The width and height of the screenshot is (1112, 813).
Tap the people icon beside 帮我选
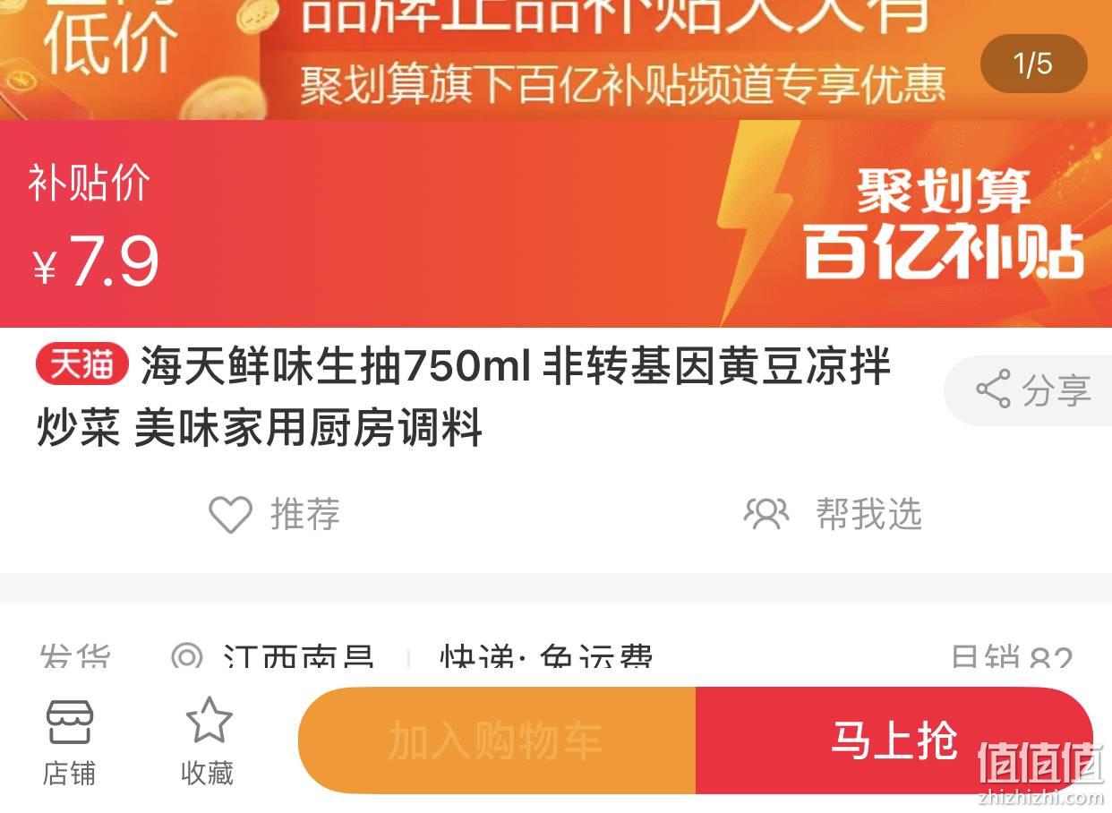[766, 514]
